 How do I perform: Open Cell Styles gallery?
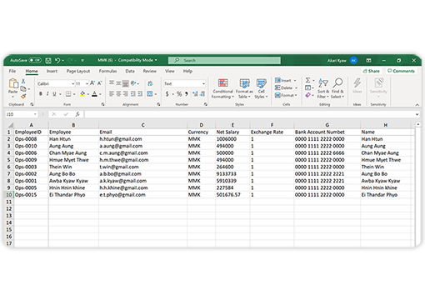point(261,88)
